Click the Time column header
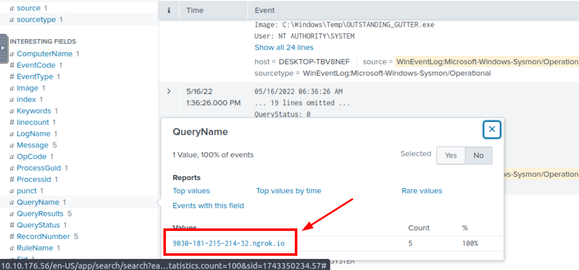Viewport: 579px width, 270px height. [x=195, y=10]
